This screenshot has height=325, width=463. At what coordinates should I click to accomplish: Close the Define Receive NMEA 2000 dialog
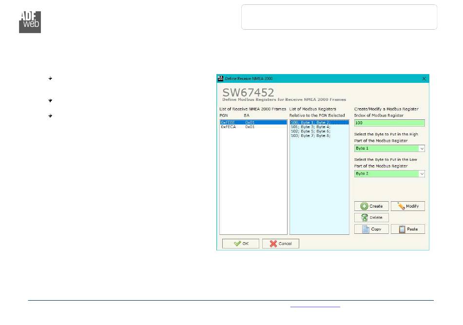424,78
